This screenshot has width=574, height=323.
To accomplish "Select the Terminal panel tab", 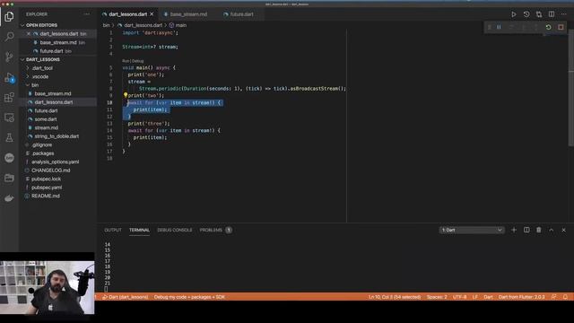I will point(139,230).
